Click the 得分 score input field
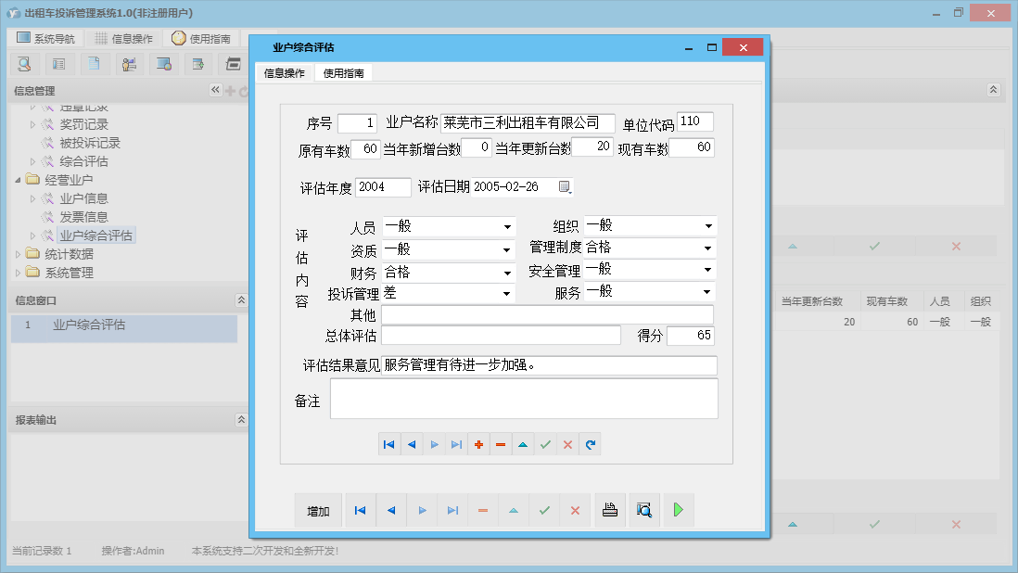This screenshot has height=573, width=1018. (x=693, y=336)
